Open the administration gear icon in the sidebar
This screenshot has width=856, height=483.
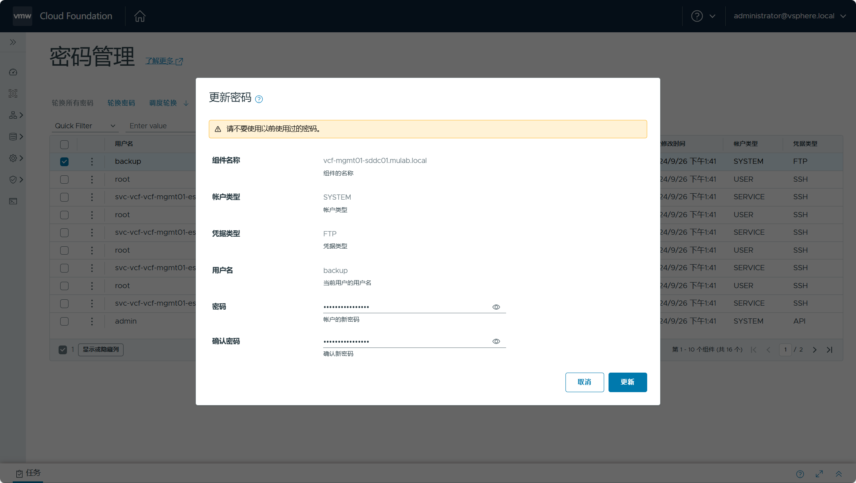pyautogui.click(x=13, y=158)
